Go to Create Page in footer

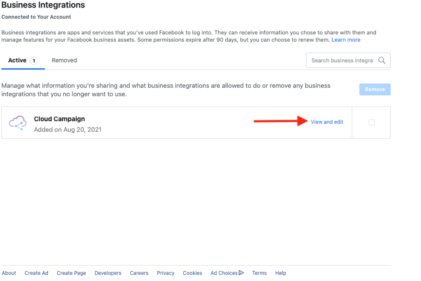(x=71, y=273)
